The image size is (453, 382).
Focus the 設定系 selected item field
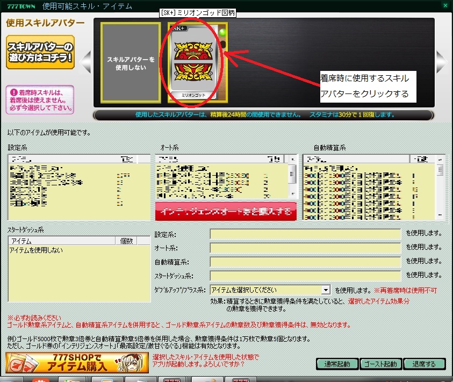point(305,234)
